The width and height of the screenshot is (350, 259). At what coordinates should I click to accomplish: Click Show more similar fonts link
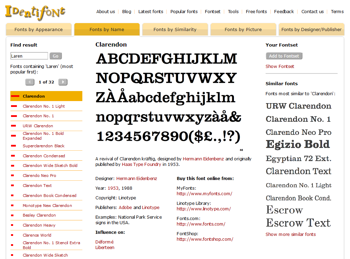click(291, 235)
